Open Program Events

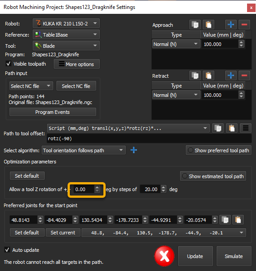(53, 112)
